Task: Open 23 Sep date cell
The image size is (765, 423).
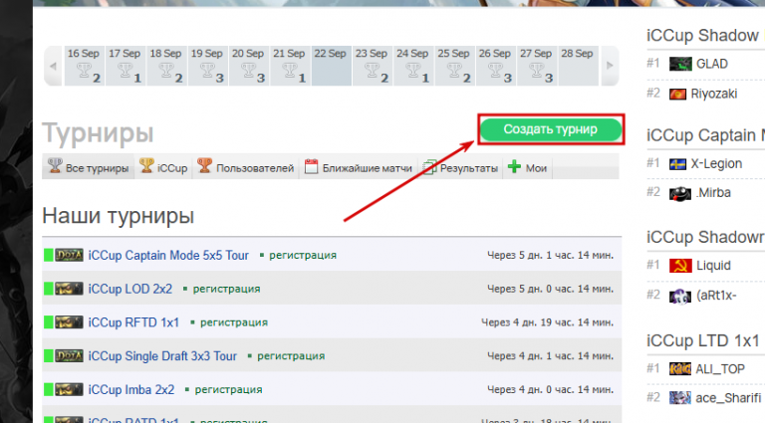Action: tap(373, 66)
